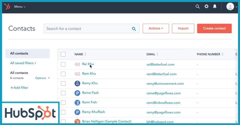The image size is (240, 125).
Task: Click the HubSpot sprocket logo in top bar
Action: (x=7, y=7)
